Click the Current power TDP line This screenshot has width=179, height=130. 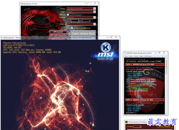click(138, 85)
